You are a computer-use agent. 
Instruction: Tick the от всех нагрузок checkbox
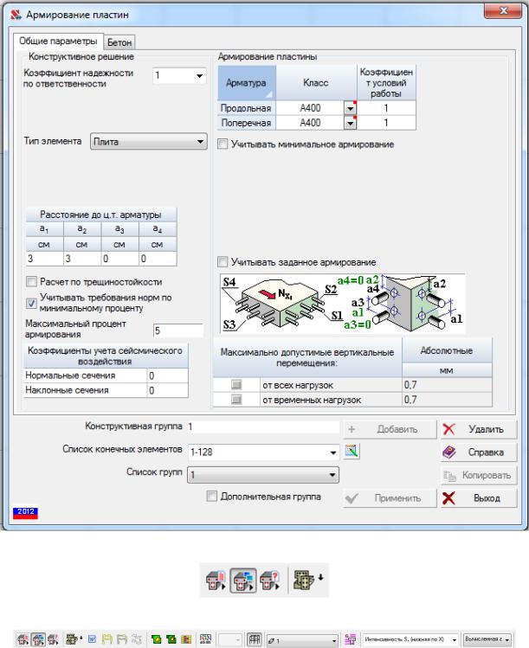click(x=236, y=385)
